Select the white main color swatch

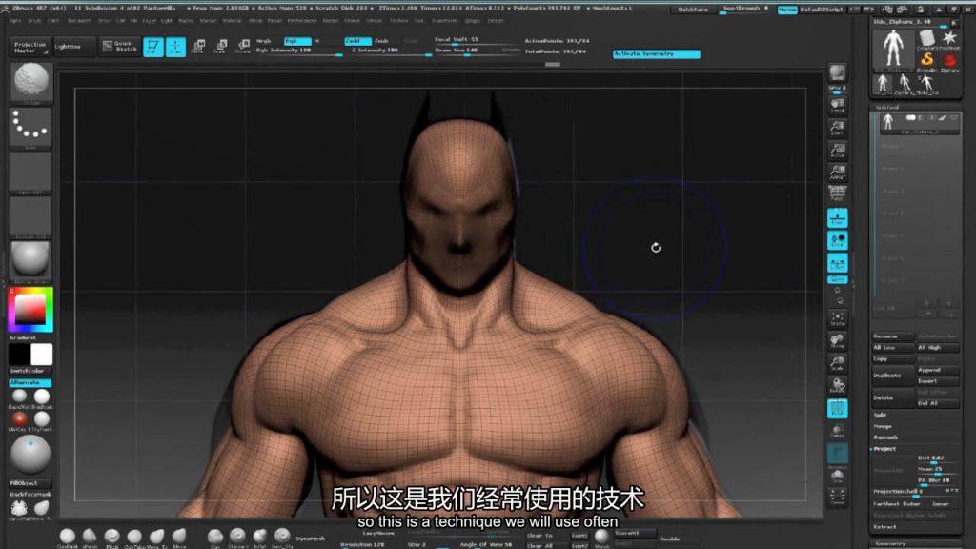point(42,355)
